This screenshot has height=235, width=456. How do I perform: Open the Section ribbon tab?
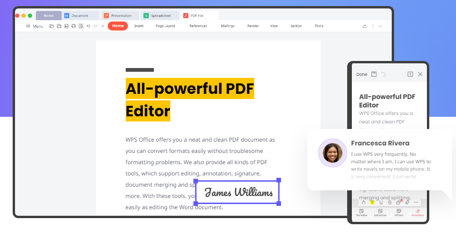click(x=296, y=26)
